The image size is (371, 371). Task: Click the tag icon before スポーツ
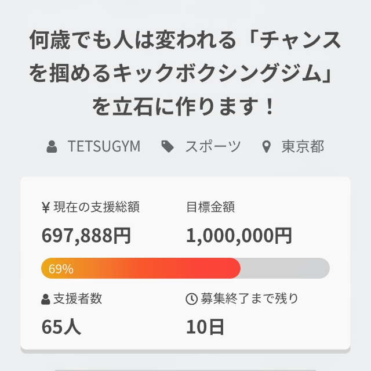168,146
